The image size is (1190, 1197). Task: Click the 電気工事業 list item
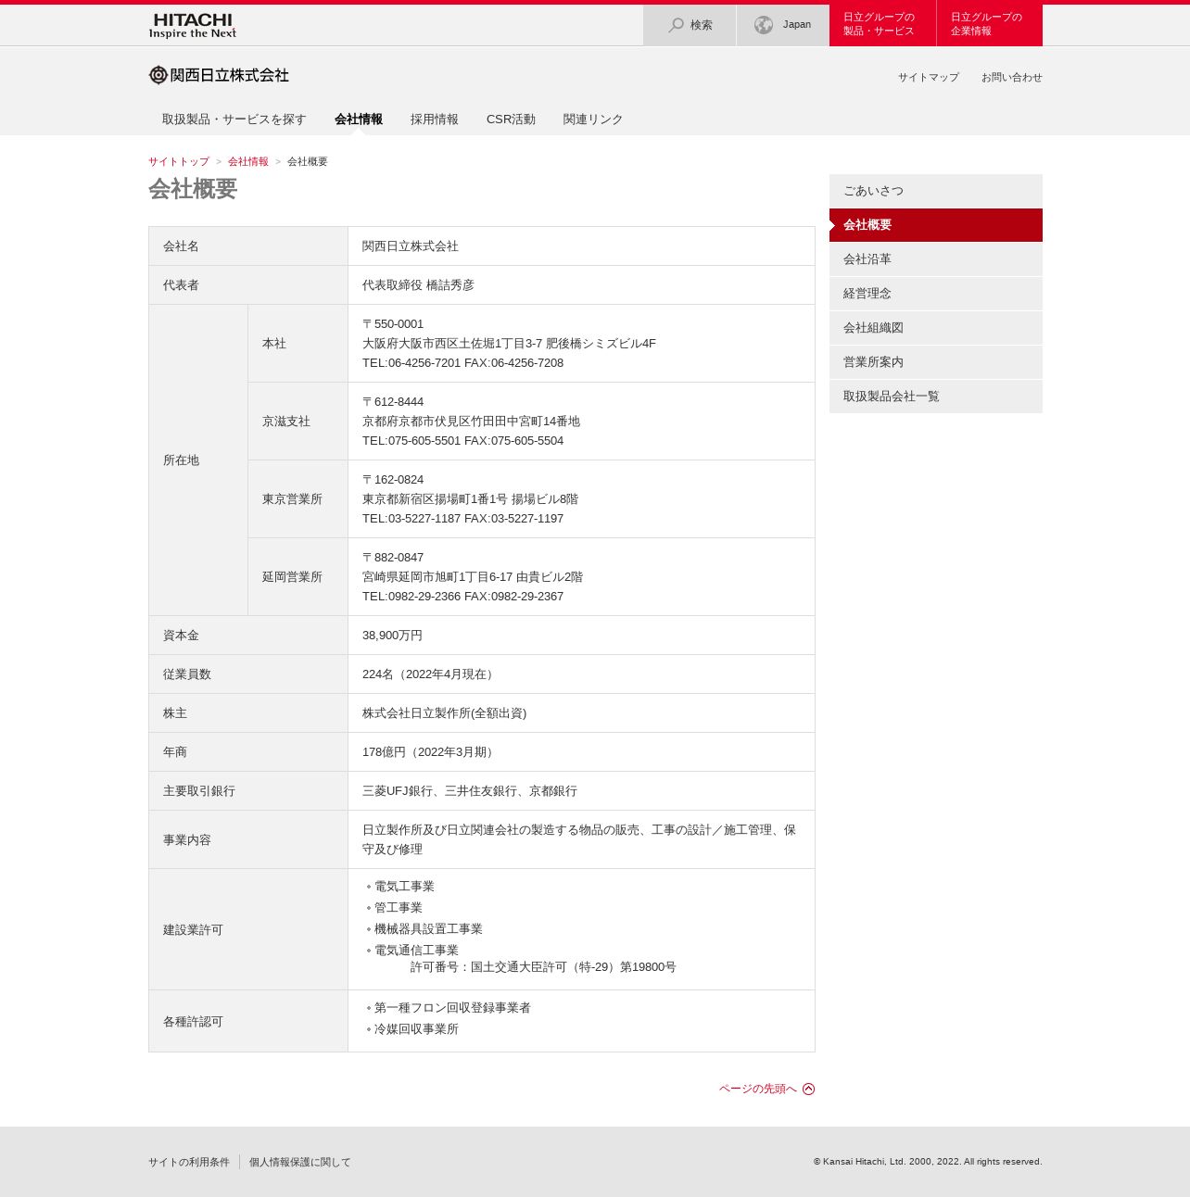[404, 887]
